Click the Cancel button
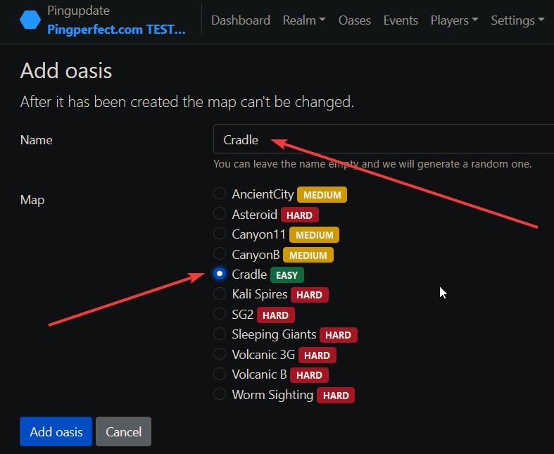The image size is (554, 454). (123, 431)
